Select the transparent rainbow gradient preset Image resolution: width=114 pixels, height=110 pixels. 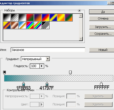click(x=38, y=25)
